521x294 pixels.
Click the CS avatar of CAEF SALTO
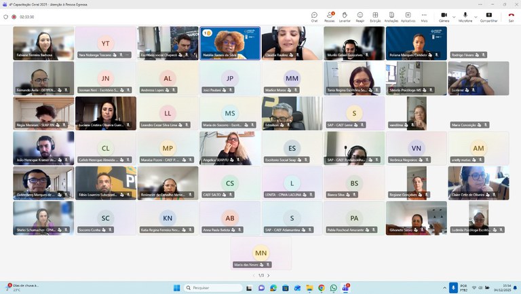(x=230, y=183)
